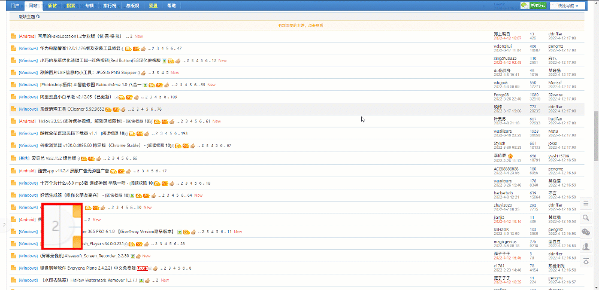Open the 专辑 nav item

point(89,6)
